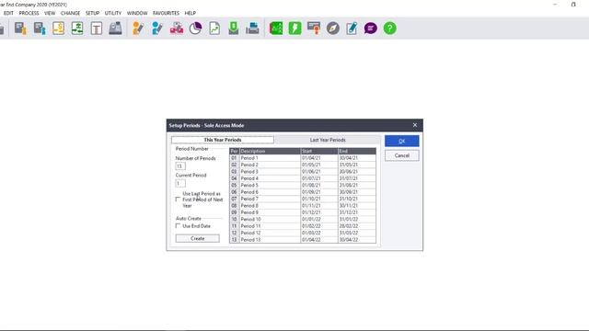The height and width of the screenshot is (331, 589).
Task: Click the Create button under Auto Create
Action: point(198,238)
